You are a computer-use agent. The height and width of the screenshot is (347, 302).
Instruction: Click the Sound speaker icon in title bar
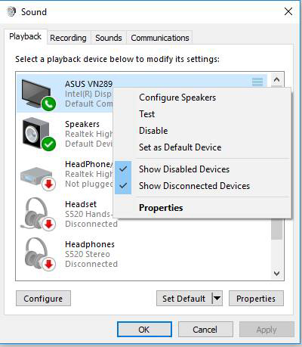coord(11,11)
